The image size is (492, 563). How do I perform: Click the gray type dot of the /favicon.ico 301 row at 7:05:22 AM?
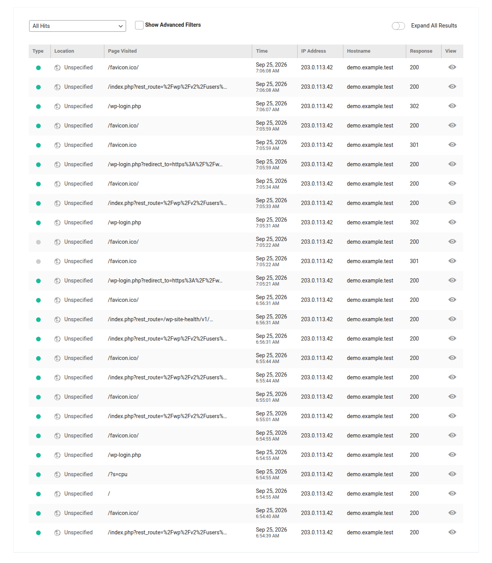point(38,262)
